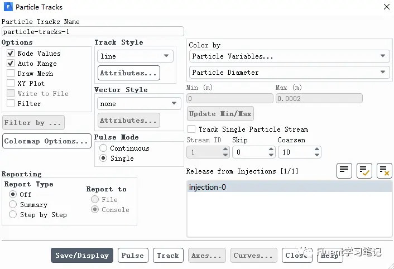Open the Particle Diameter color-by dropdown
Viewport: 394px width, 269px height.
pos(289,73)
